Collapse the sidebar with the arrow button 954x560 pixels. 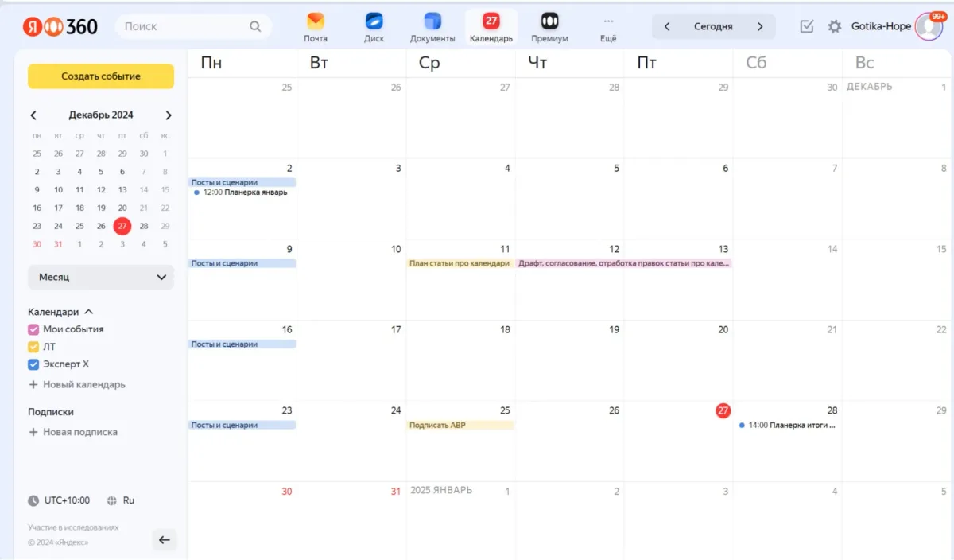165,540
